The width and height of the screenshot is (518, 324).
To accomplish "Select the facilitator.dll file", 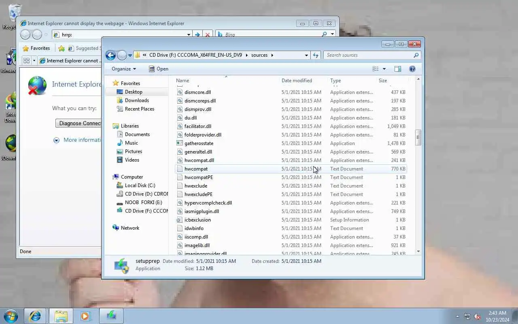I will tap(198, 126).
